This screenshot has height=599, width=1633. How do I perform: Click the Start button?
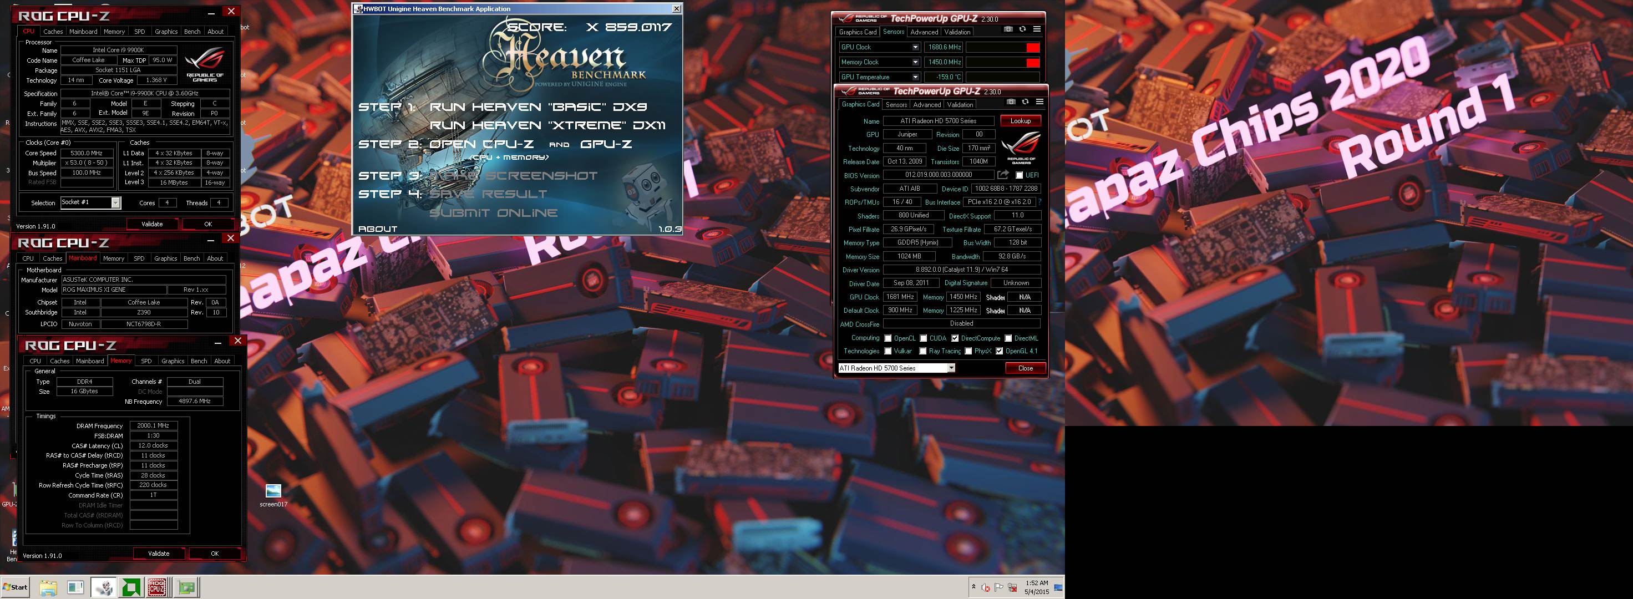[x=16, y=587]
